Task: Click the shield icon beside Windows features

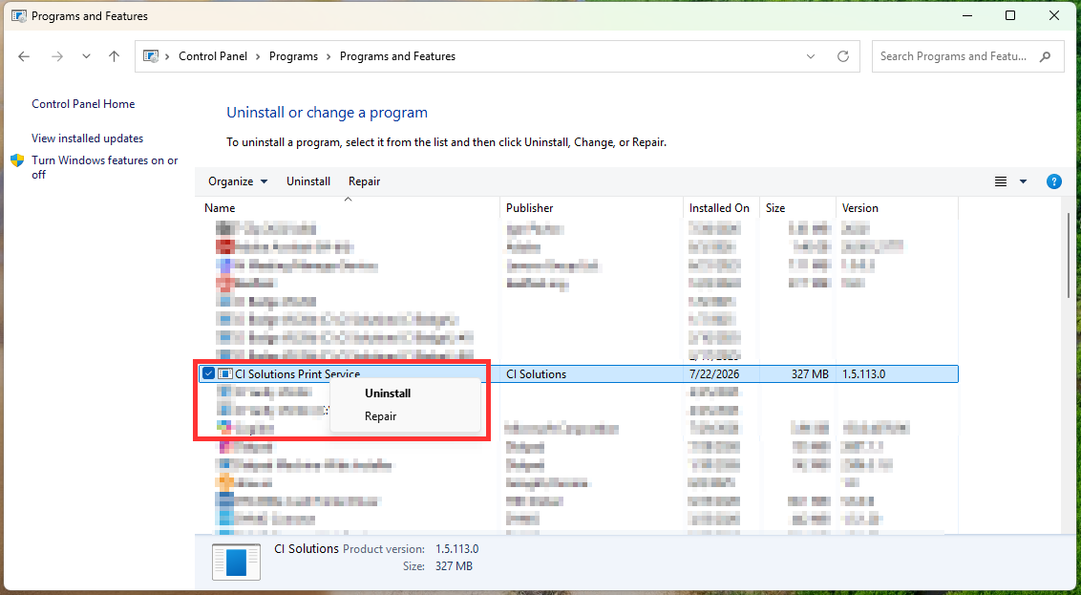Action: [18, 160]
